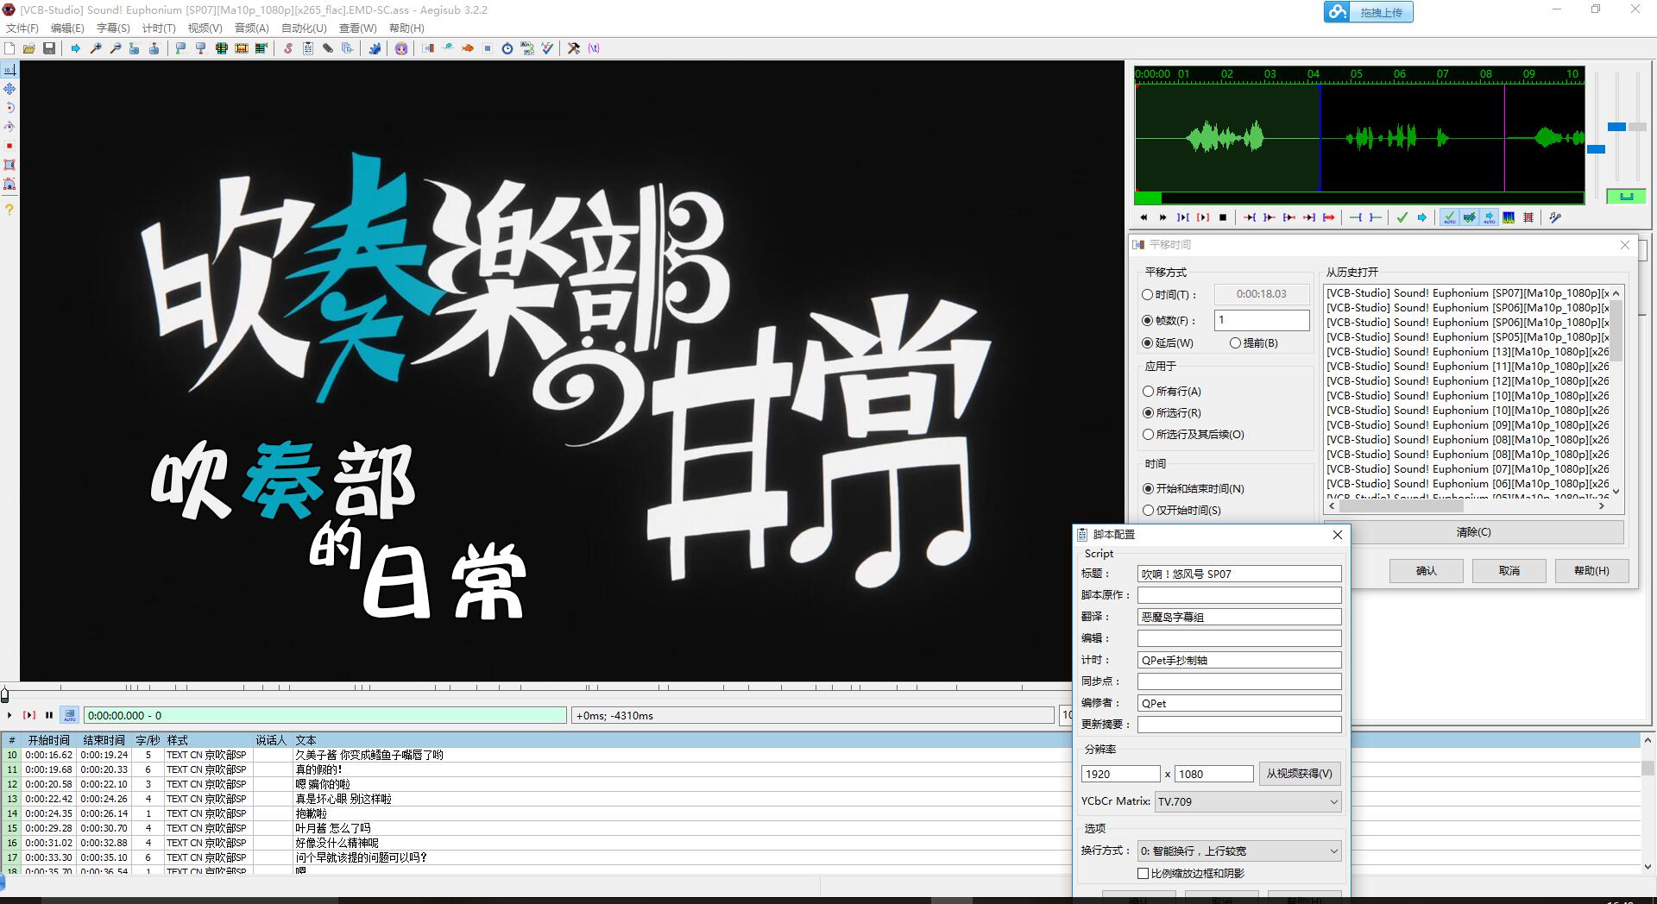The image size is (1657, 904).
Task: Open the Styles Manager icon
Action: click(x=288, y=48)
